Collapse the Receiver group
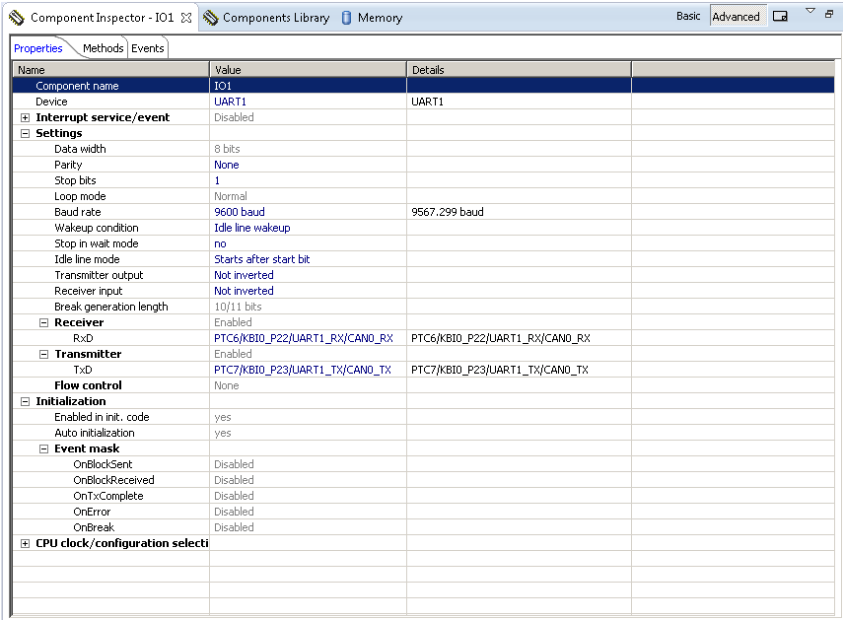The height and width of the screenshot is (620, 844). [43, 322]
